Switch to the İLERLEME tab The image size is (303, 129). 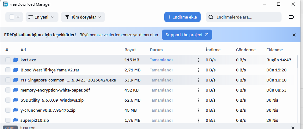pyautogui.click(x=27, y=128)
